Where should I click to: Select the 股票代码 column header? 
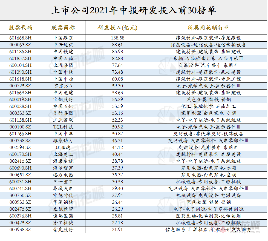21,28
